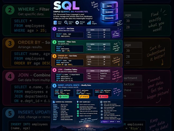Click the check mark beside Essential for Data Analyst

78,107
